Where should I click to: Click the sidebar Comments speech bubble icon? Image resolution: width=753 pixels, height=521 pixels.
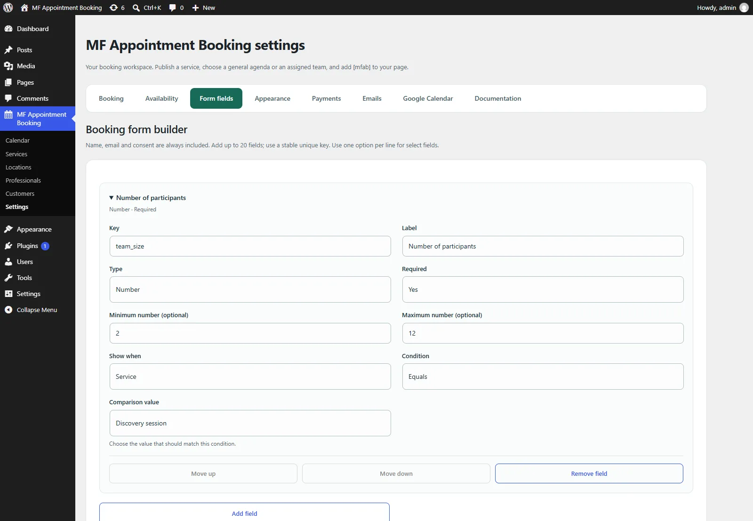coord(8,98)
